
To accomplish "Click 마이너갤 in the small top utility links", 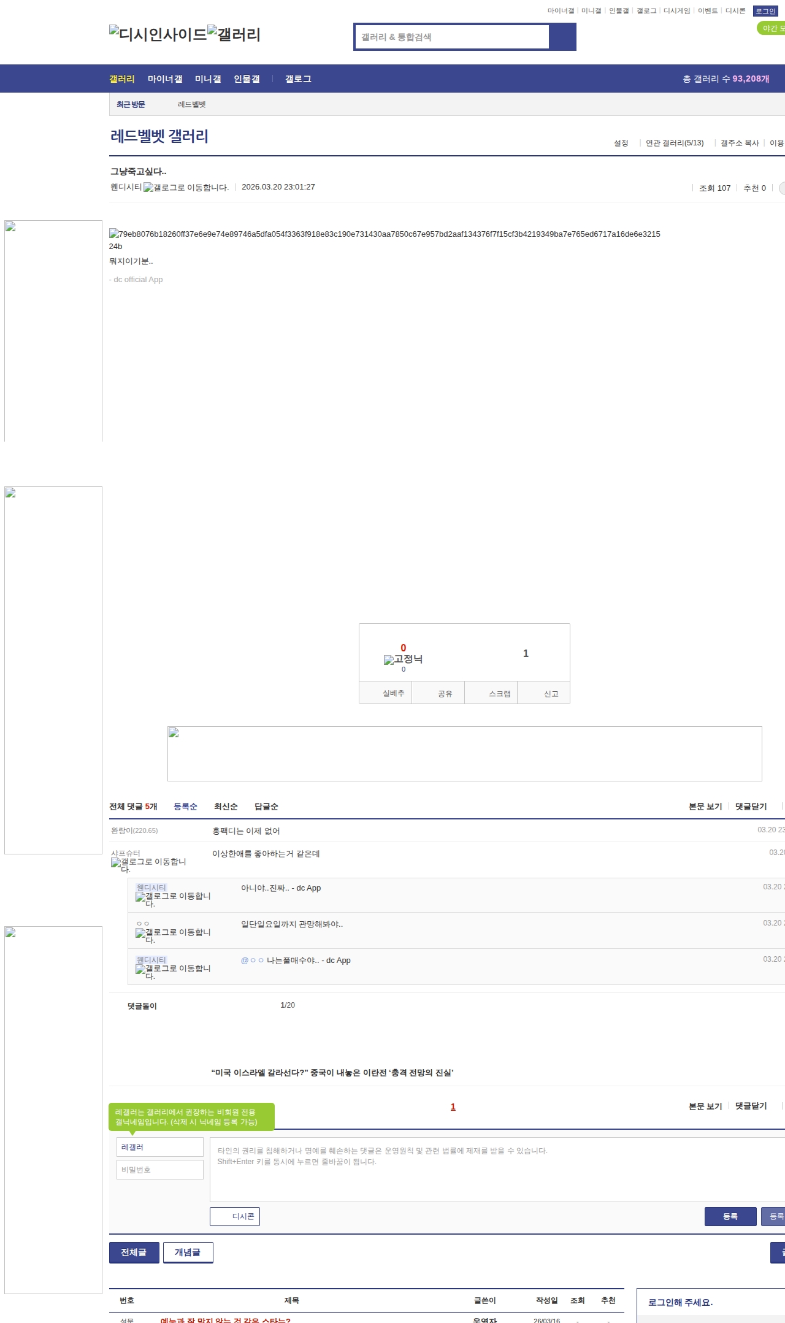I will [561, 11].
